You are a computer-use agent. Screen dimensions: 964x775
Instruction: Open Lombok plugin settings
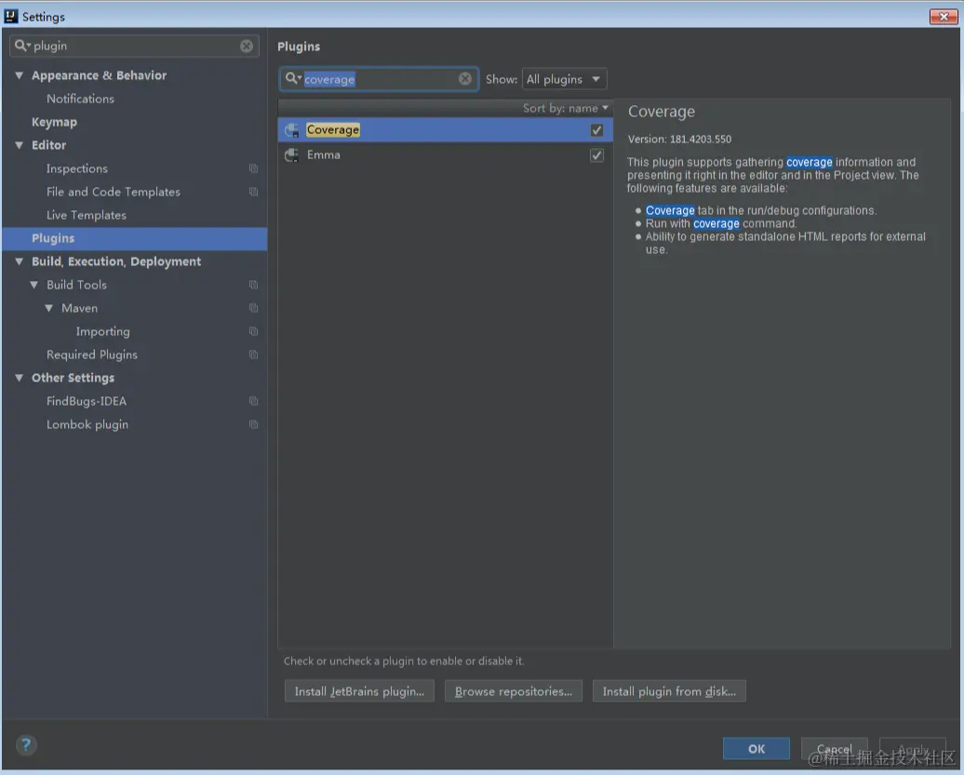click(87, 424)
